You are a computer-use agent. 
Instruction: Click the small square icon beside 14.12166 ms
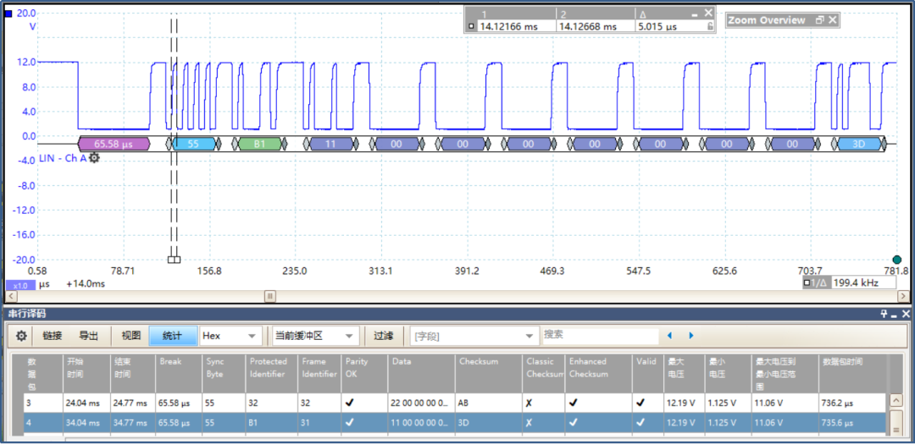(x=471, y=26)
